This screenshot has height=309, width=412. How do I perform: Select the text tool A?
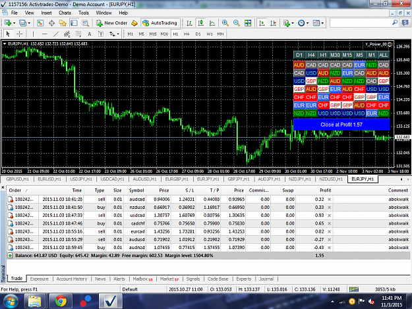90,34
